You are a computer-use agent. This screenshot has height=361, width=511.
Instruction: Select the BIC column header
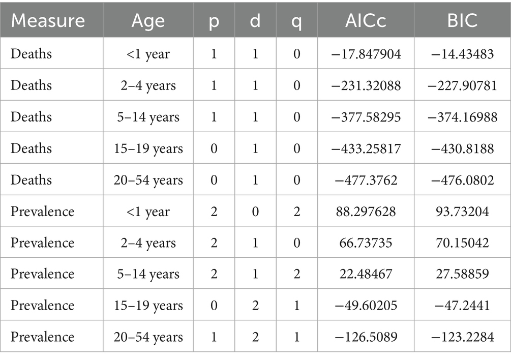coord(462,21)
